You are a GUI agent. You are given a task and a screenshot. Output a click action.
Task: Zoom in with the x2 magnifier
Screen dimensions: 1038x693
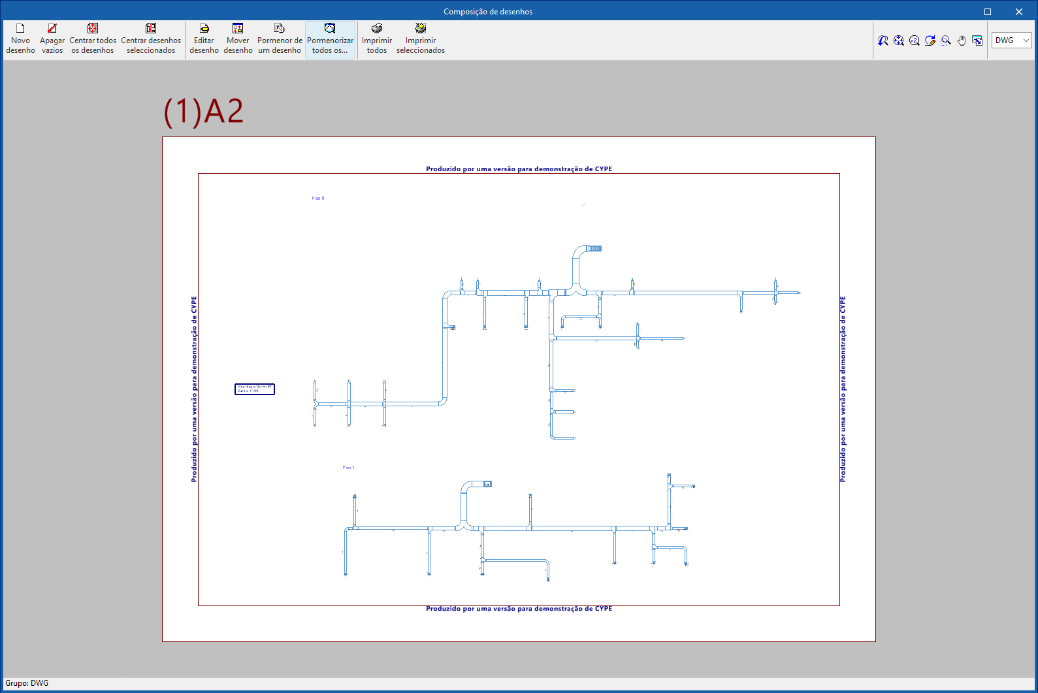(915, 40)
